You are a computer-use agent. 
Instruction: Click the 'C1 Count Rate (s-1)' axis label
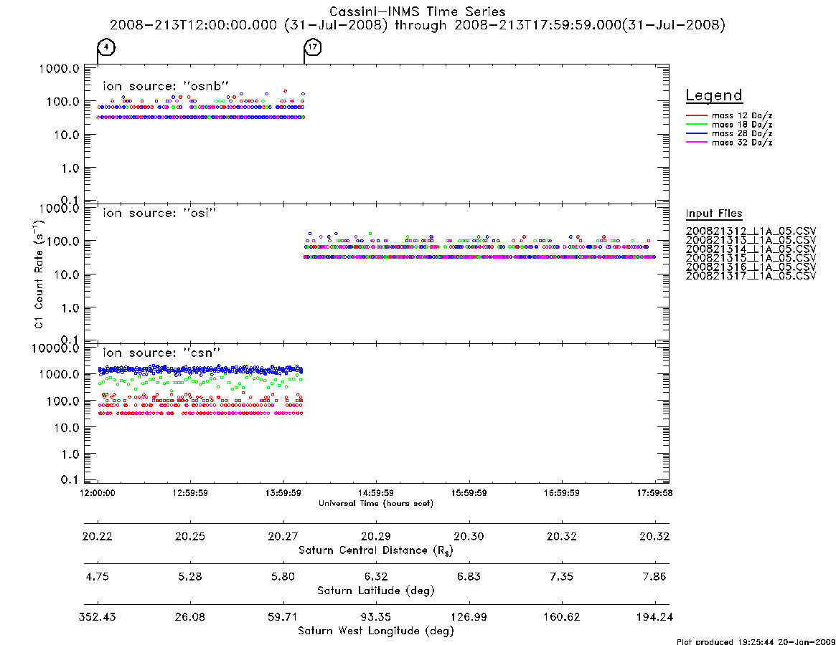click(38, 274)
